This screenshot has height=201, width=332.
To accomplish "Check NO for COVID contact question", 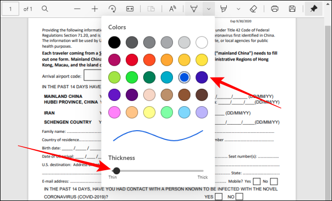I will [239, 196].
